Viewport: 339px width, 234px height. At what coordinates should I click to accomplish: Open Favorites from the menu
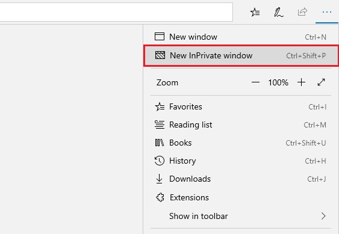[241, 106]
